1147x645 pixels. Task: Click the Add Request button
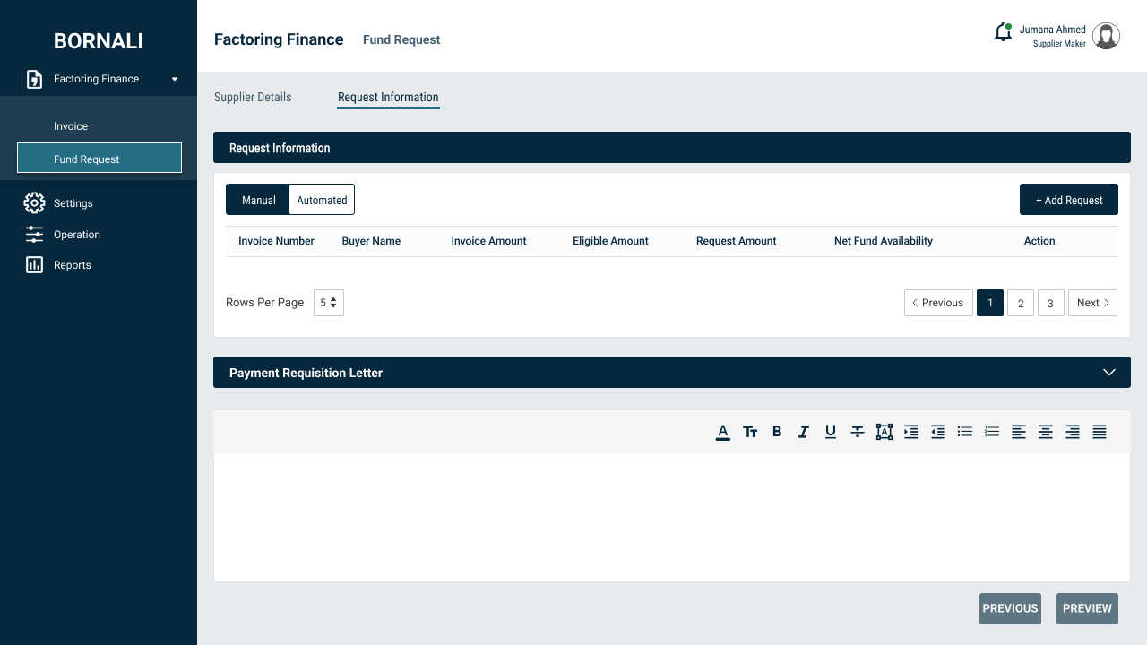click(1069, 200)
